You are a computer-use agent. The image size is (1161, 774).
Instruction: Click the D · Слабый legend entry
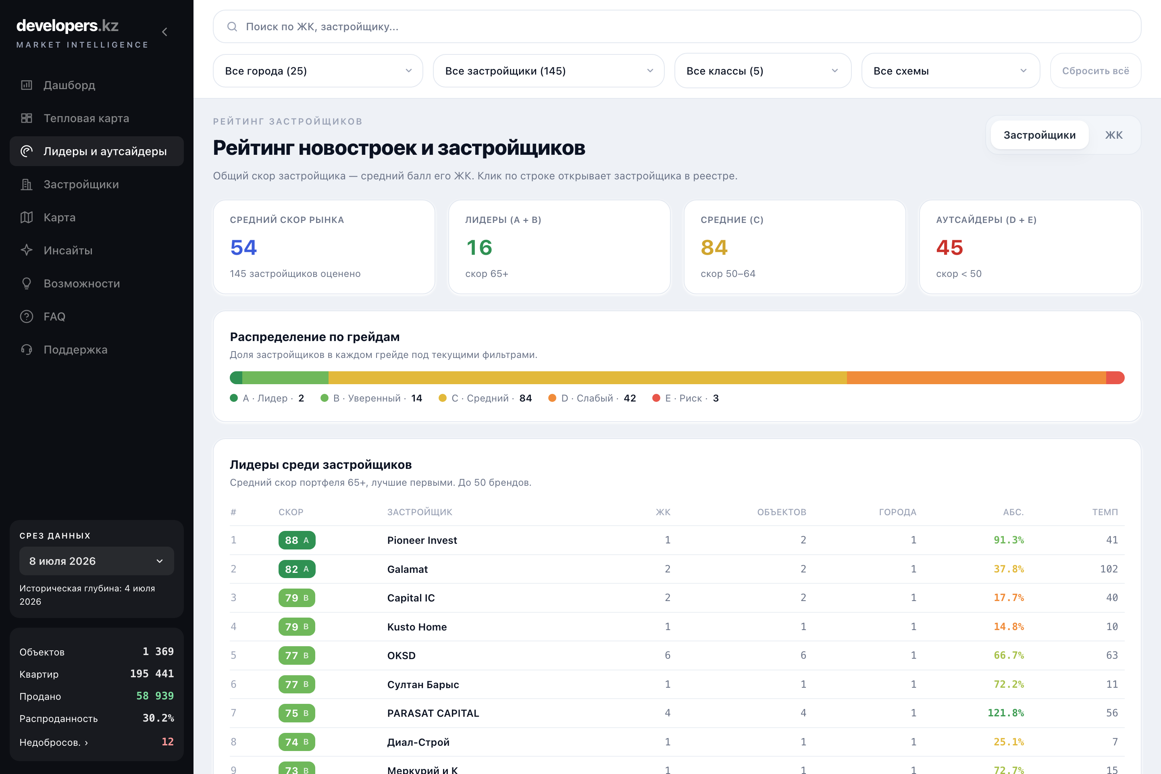pos(592,398)
